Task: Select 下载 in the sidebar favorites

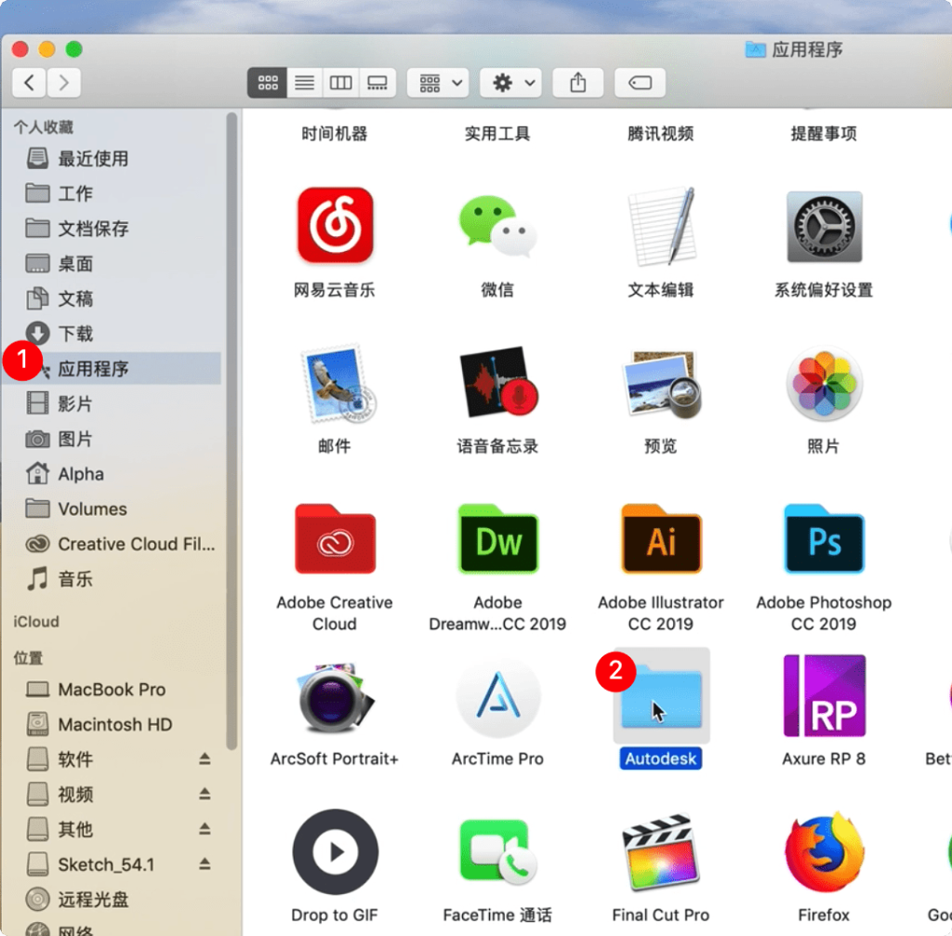Action: click(75, 334)
